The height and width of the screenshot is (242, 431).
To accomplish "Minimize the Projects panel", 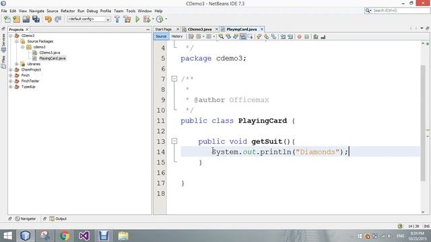I will [148, 30].
